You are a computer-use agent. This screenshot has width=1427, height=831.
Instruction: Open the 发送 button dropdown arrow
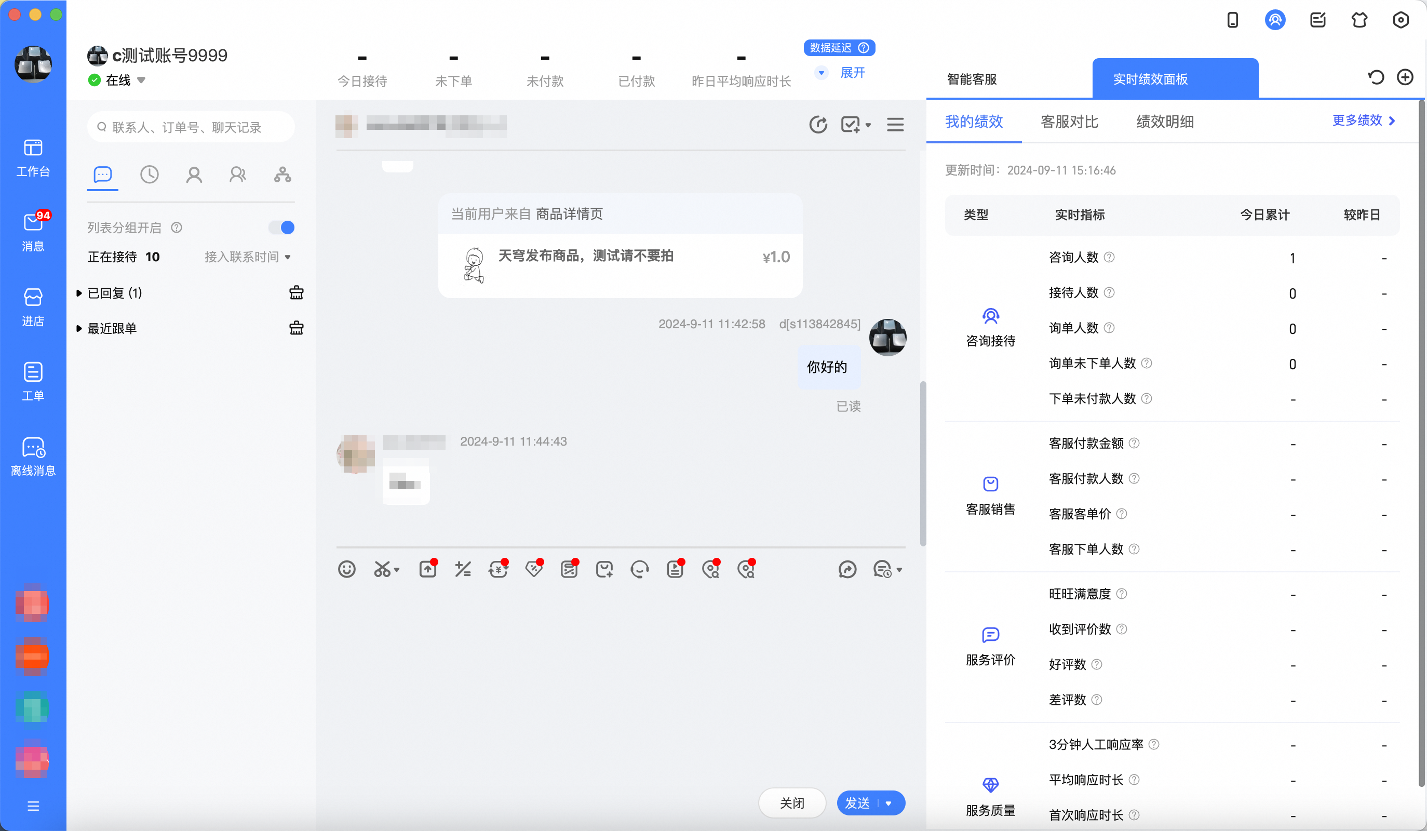point(888,803)
